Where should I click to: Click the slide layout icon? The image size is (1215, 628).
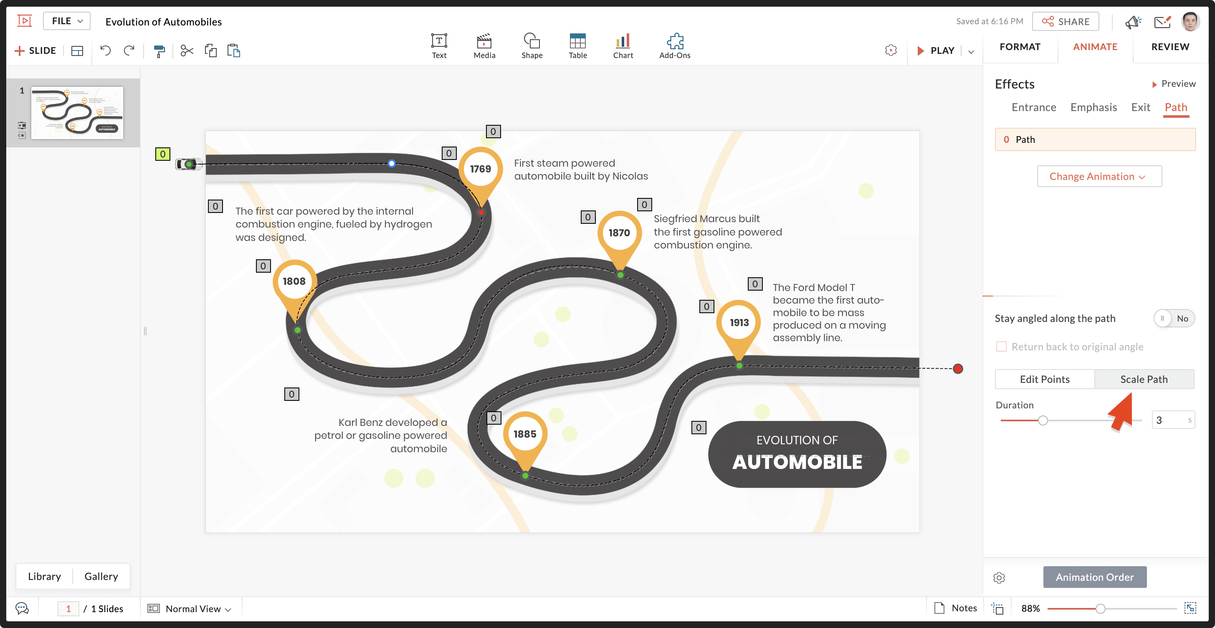pos(77,51)
